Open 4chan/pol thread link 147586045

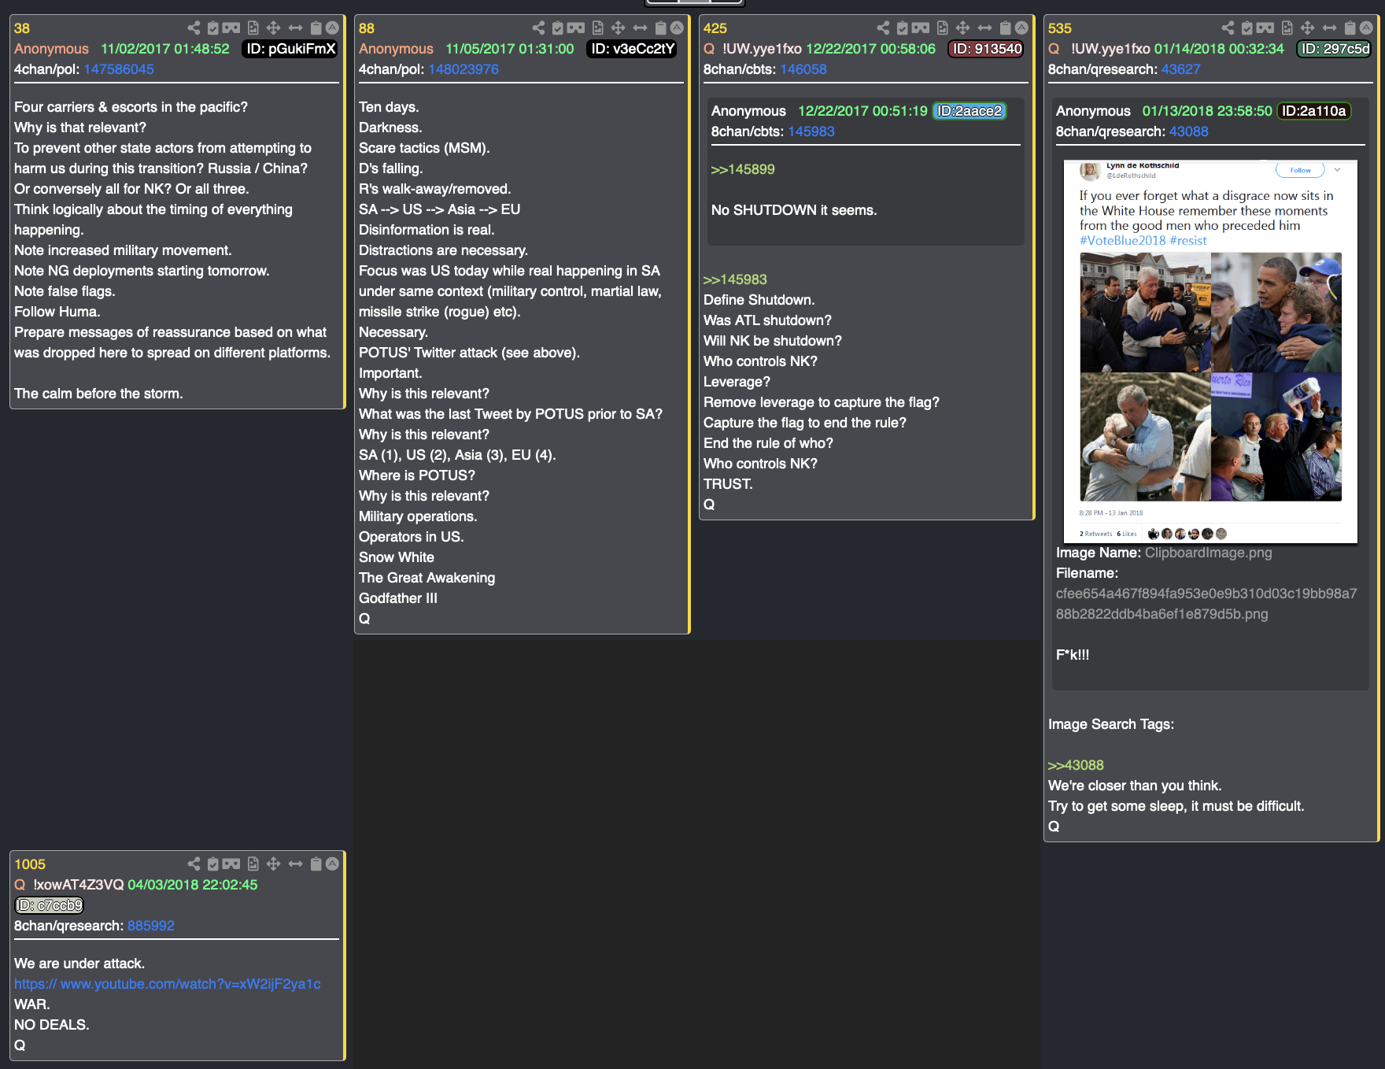(x=119, y=69)
